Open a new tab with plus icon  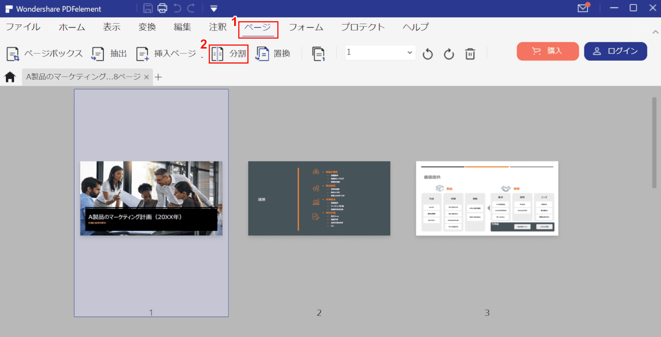[158, 77]
